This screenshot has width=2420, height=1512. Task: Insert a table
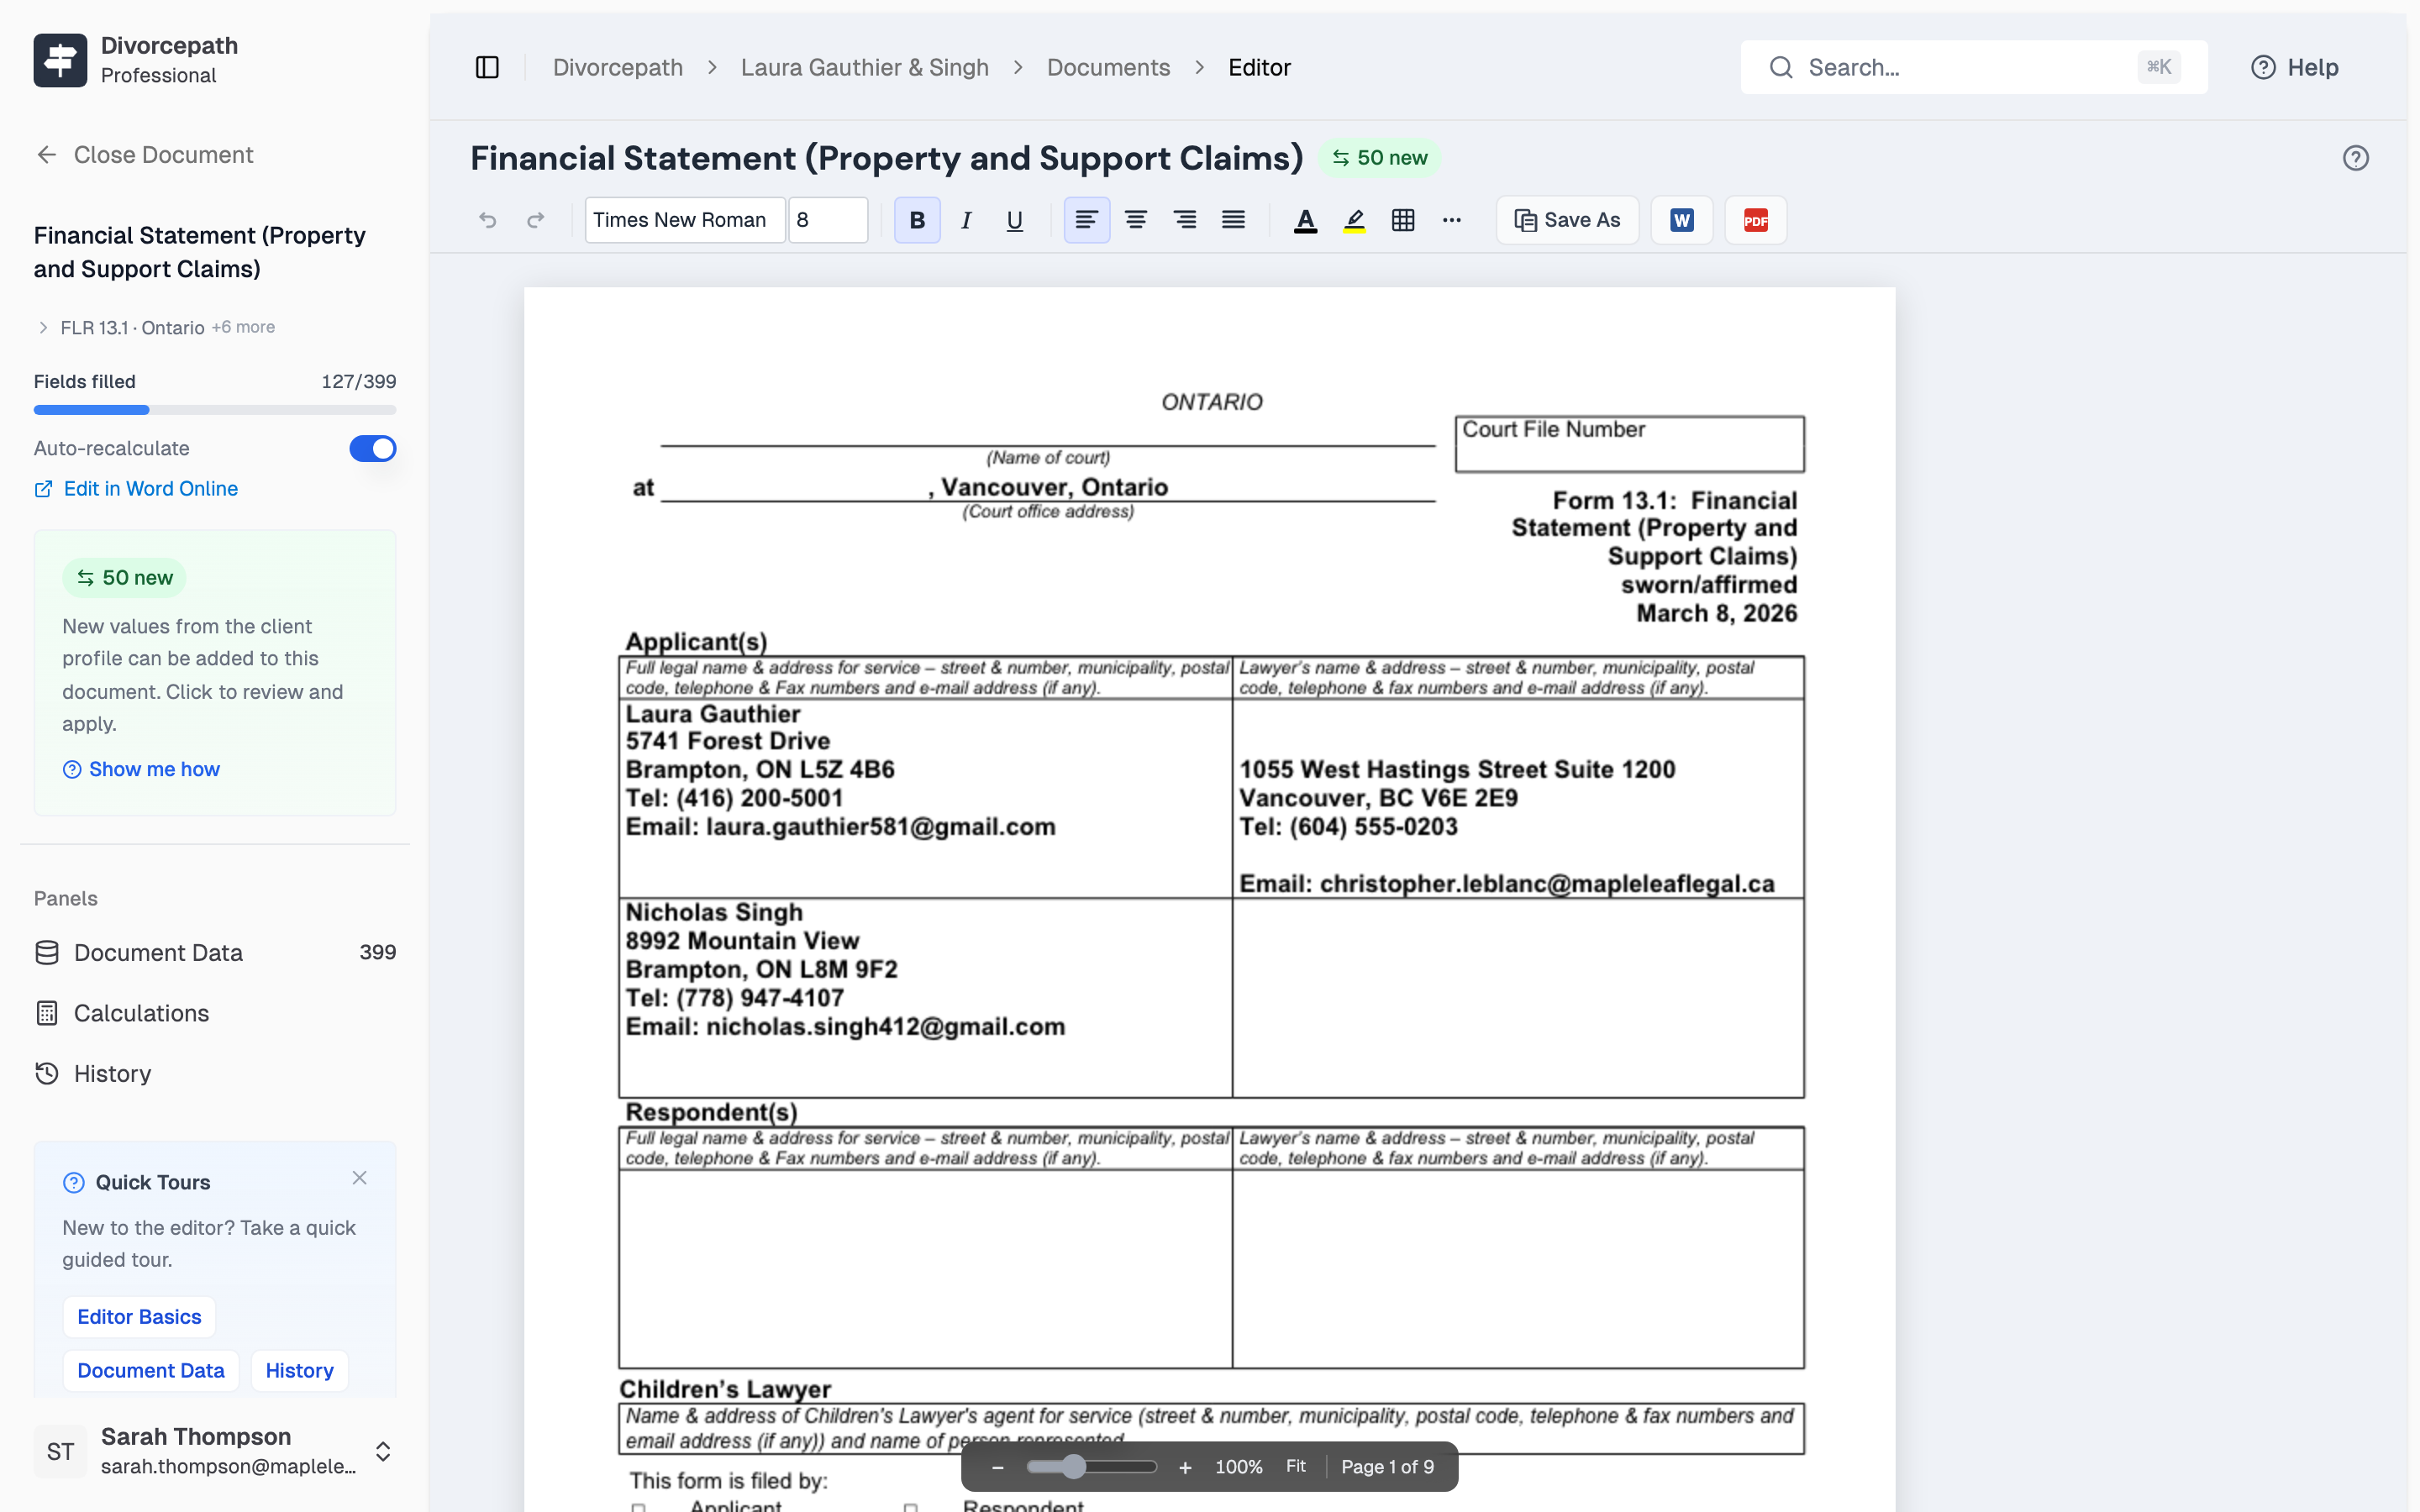pos(1403,220)
